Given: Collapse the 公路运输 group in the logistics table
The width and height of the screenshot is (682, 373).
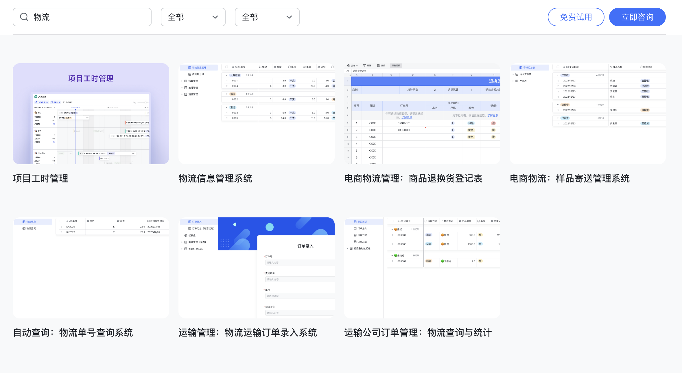Looking at the screenshot, I should (x=226, y=75).
